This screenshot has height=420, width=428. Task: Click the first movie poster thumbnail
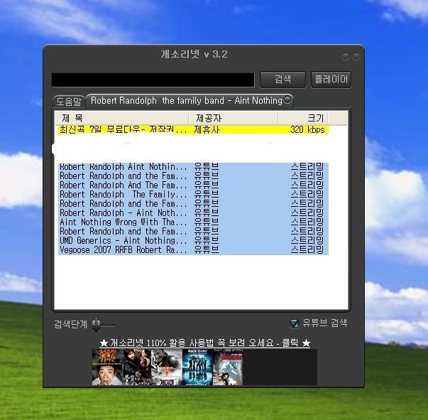click(106, 367)
